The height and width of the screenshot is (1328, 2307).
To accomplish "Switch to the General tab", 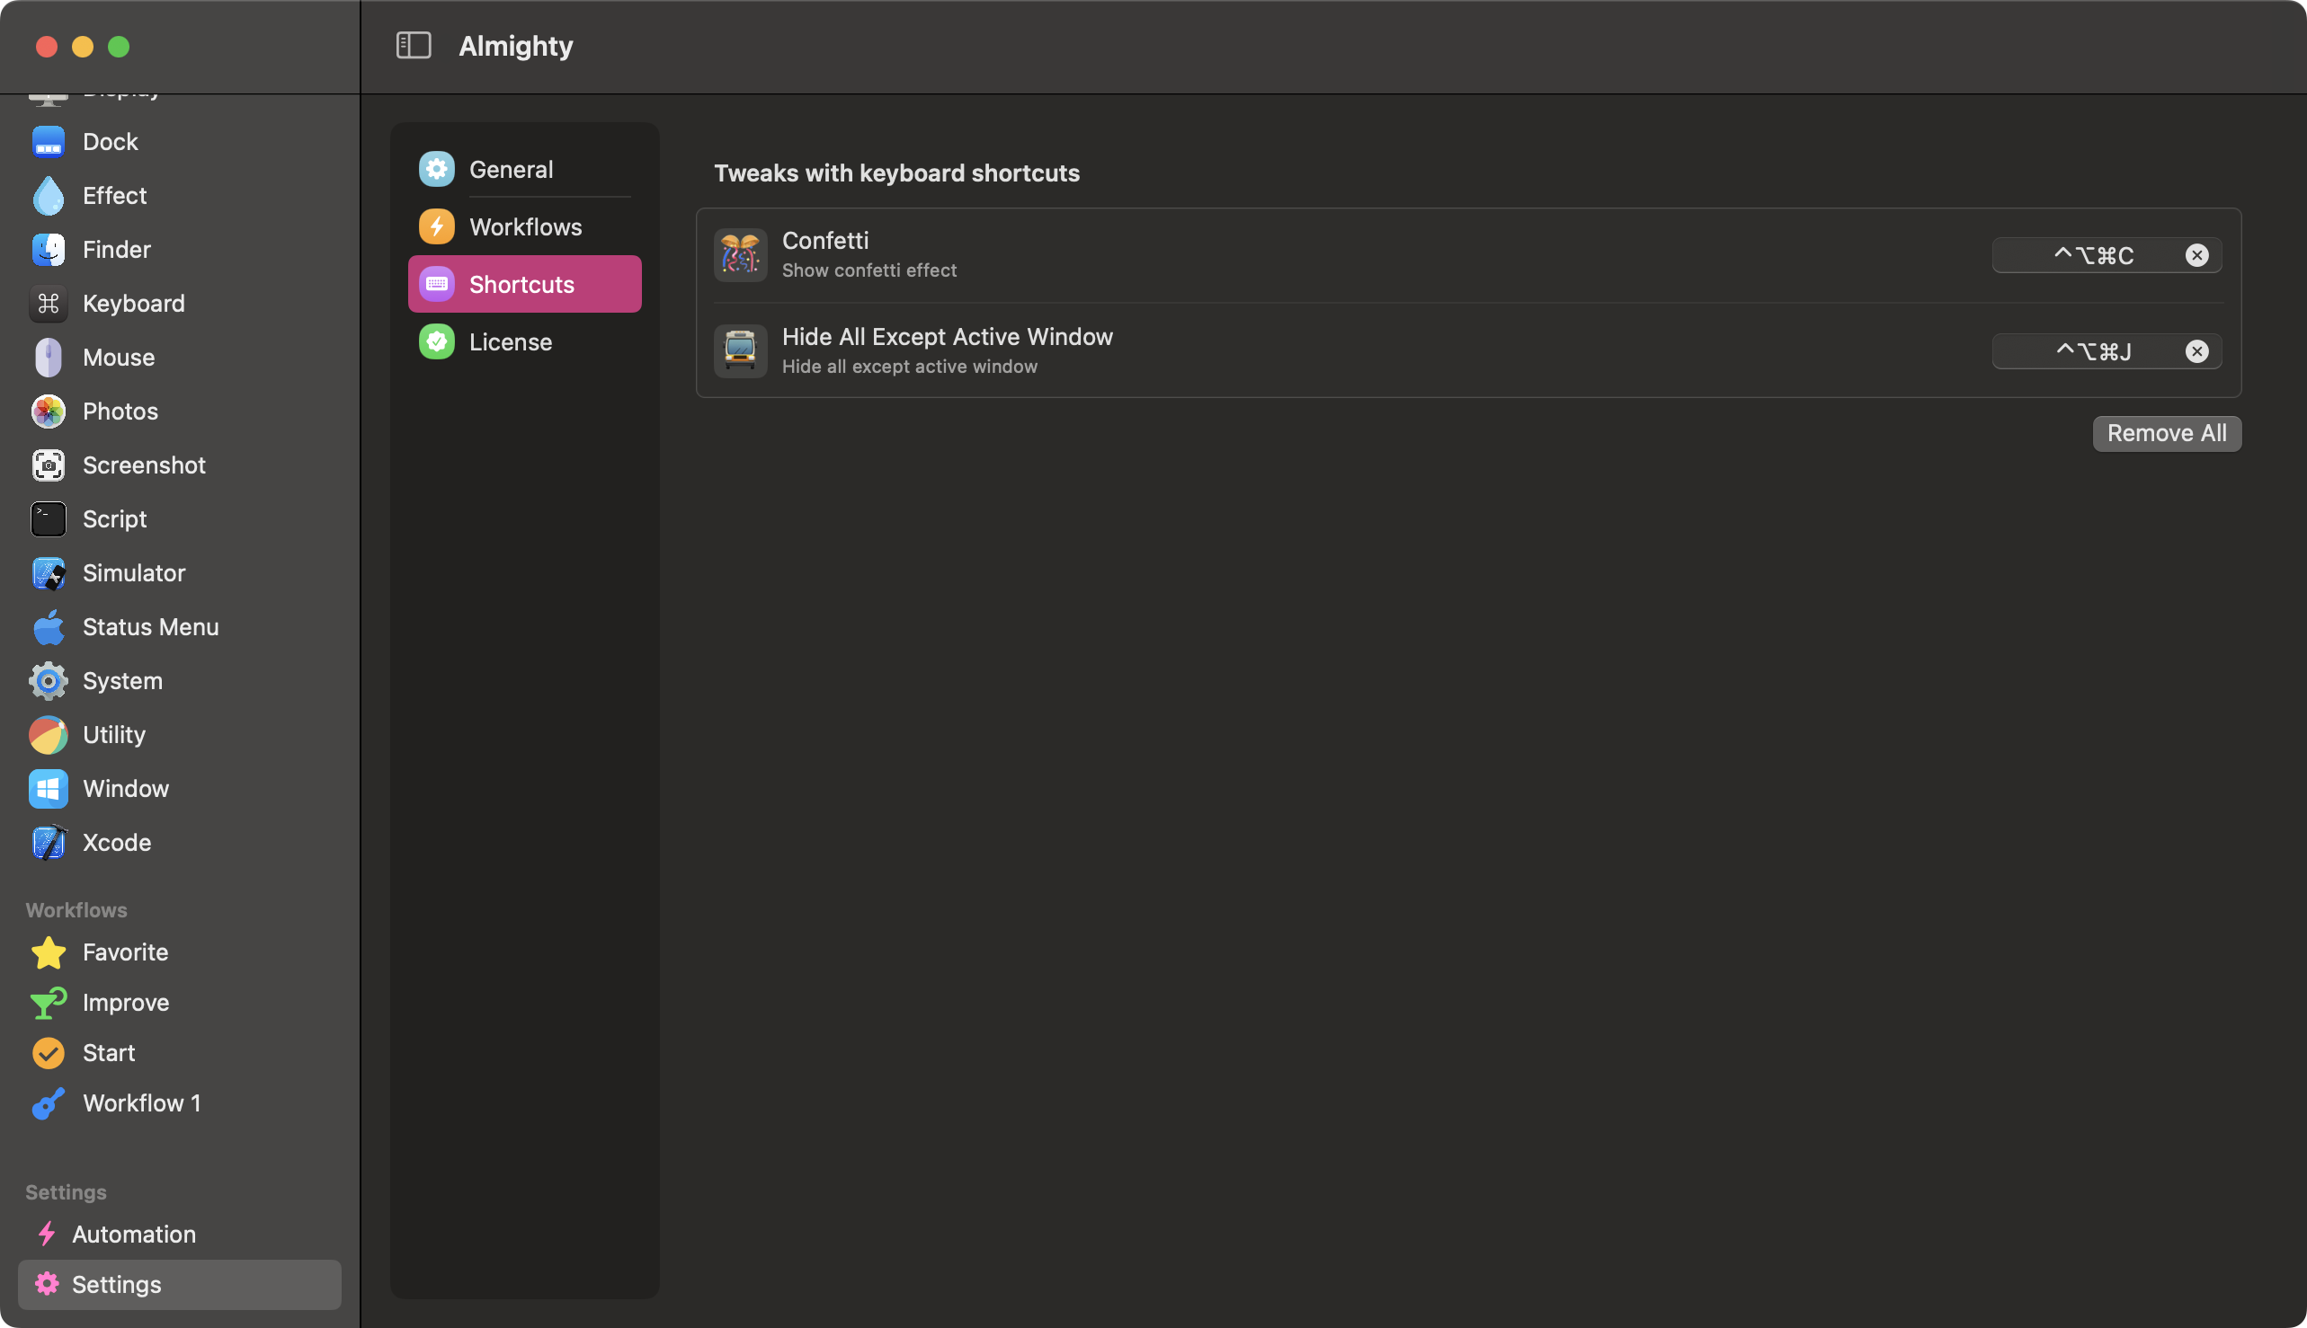I will point(511,169).
